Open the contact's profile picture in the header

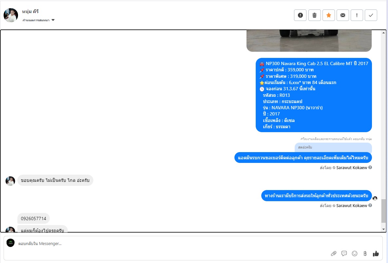tap(10, 15)
